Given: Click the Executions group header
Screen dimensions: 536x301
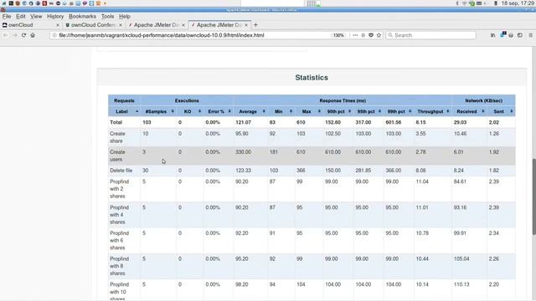Looking at the screenshot, I should [187, 100].
